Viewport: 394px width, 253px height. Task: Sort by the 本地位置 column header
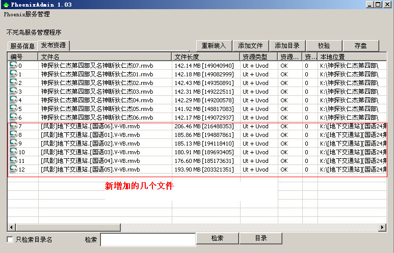point(352,57)
